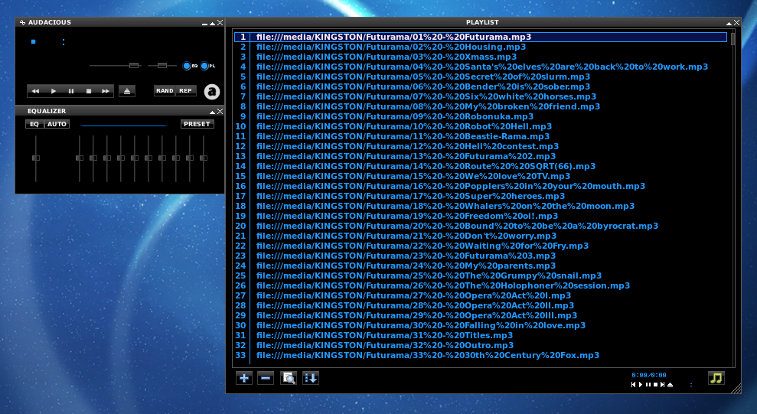The height and width of the screenshot is (414, 757).
Task: Shade the Playlist window with triangle button
Action: tap(729, 23)
